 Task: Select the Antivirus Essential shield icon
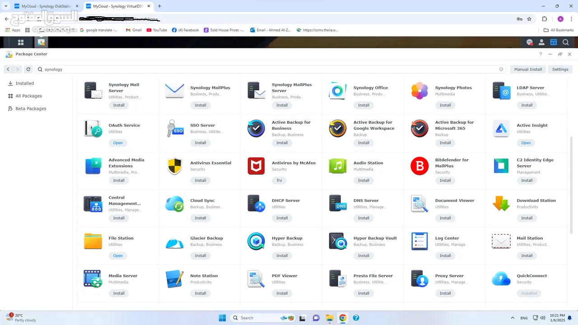174,166
